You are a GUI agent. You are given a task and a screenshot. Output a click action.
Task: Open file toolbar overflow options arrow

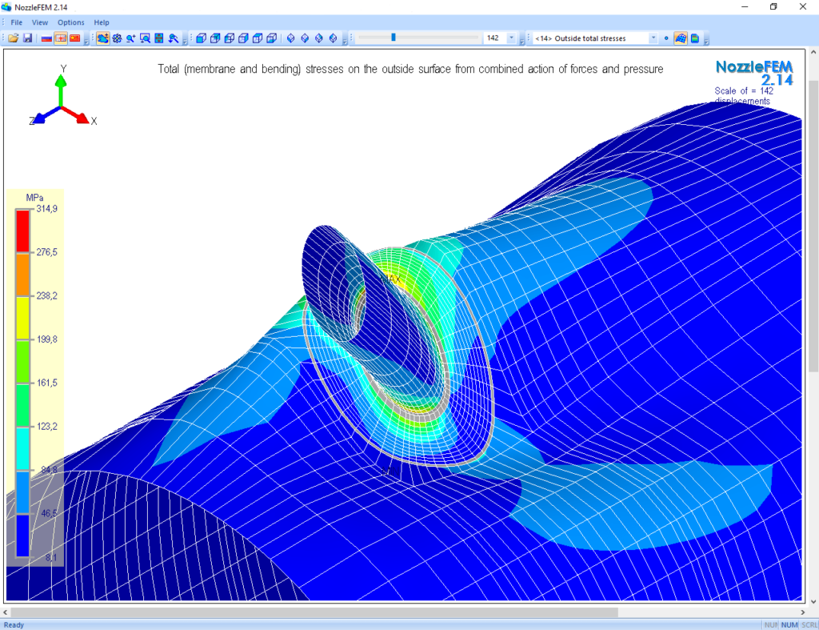pyautogui.click(x=86, y=40)
